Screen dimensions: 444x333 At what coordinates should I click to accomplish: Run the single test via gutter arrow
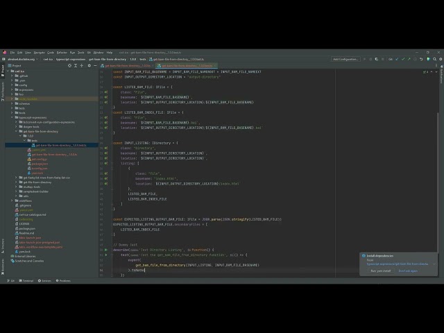(106, 255)
